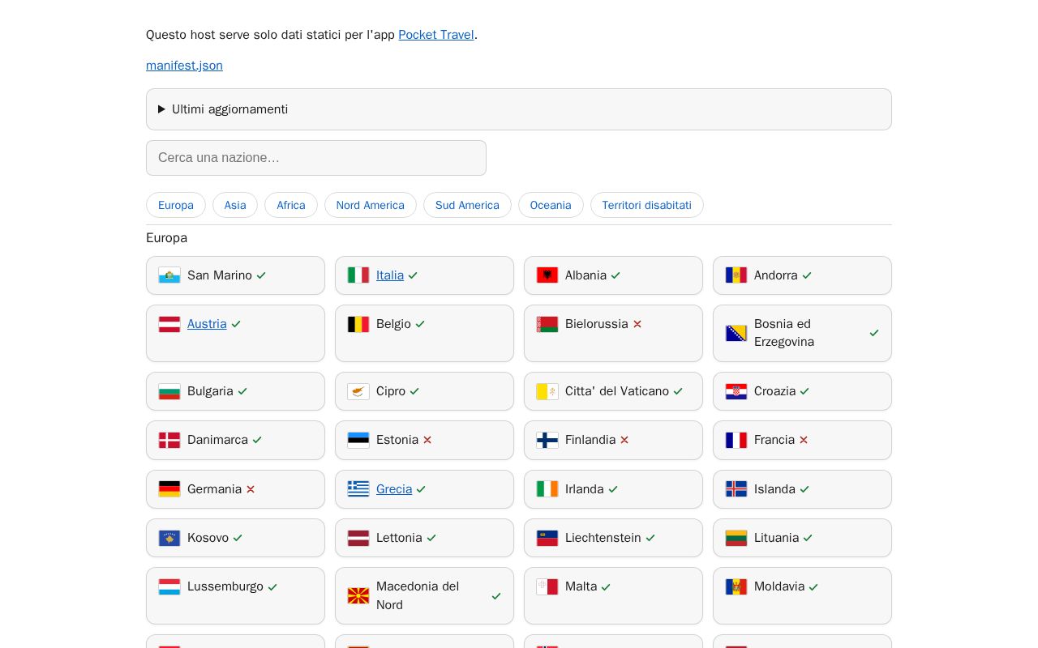The height and width of the screenshot is (648, 1038).
Task: Open the Grecia country link
Action: (394, 489)
